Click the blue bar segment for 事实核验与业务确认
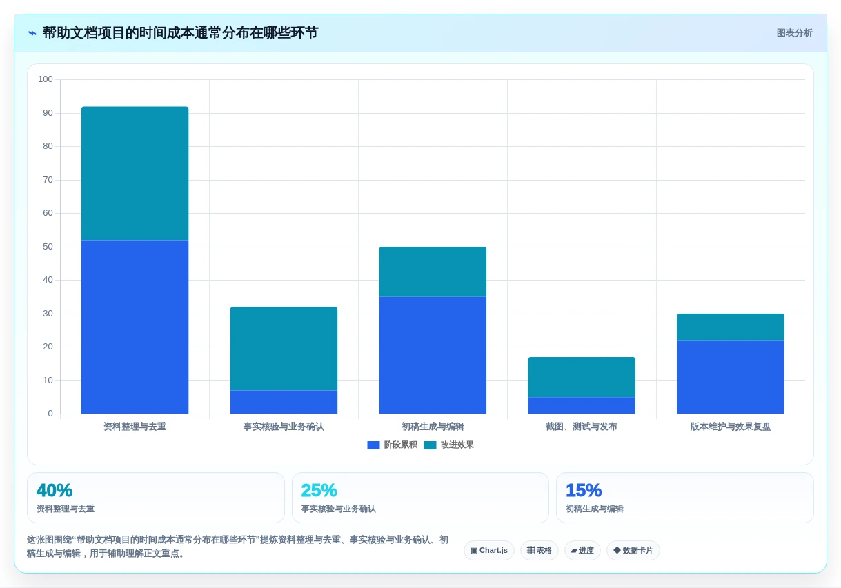This screenshot has width=841, height=588. (284, 402)
